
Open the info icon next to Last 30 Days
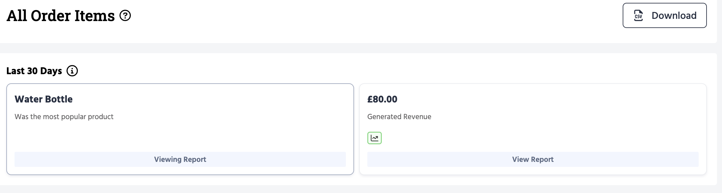click(x=72, y=71)
